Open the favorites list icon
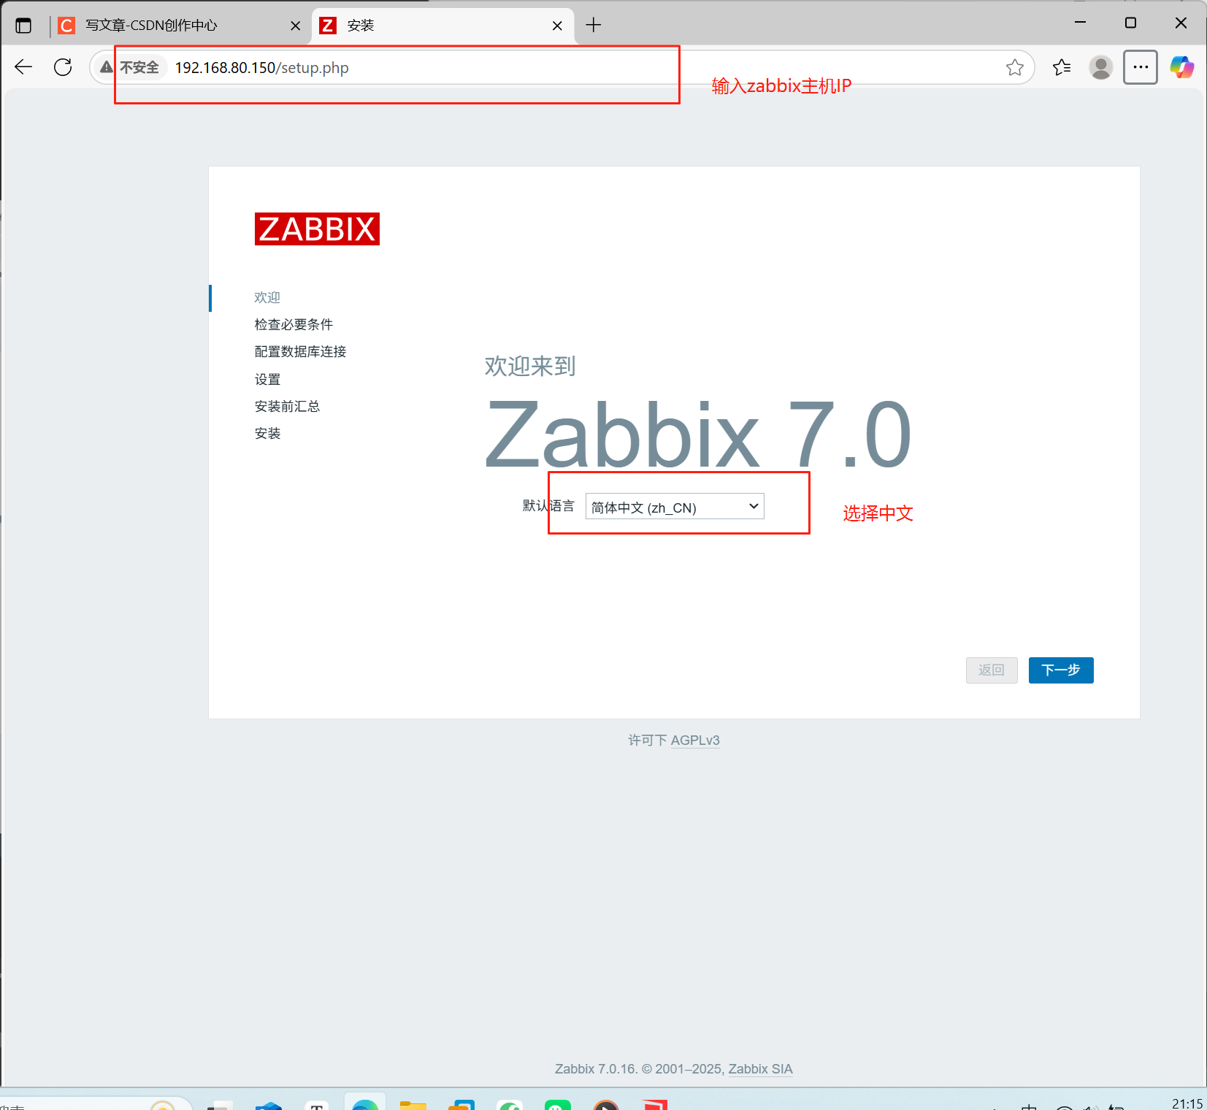The width and height of the screenshot is (1207, 1110). (x=1062, y=67)
